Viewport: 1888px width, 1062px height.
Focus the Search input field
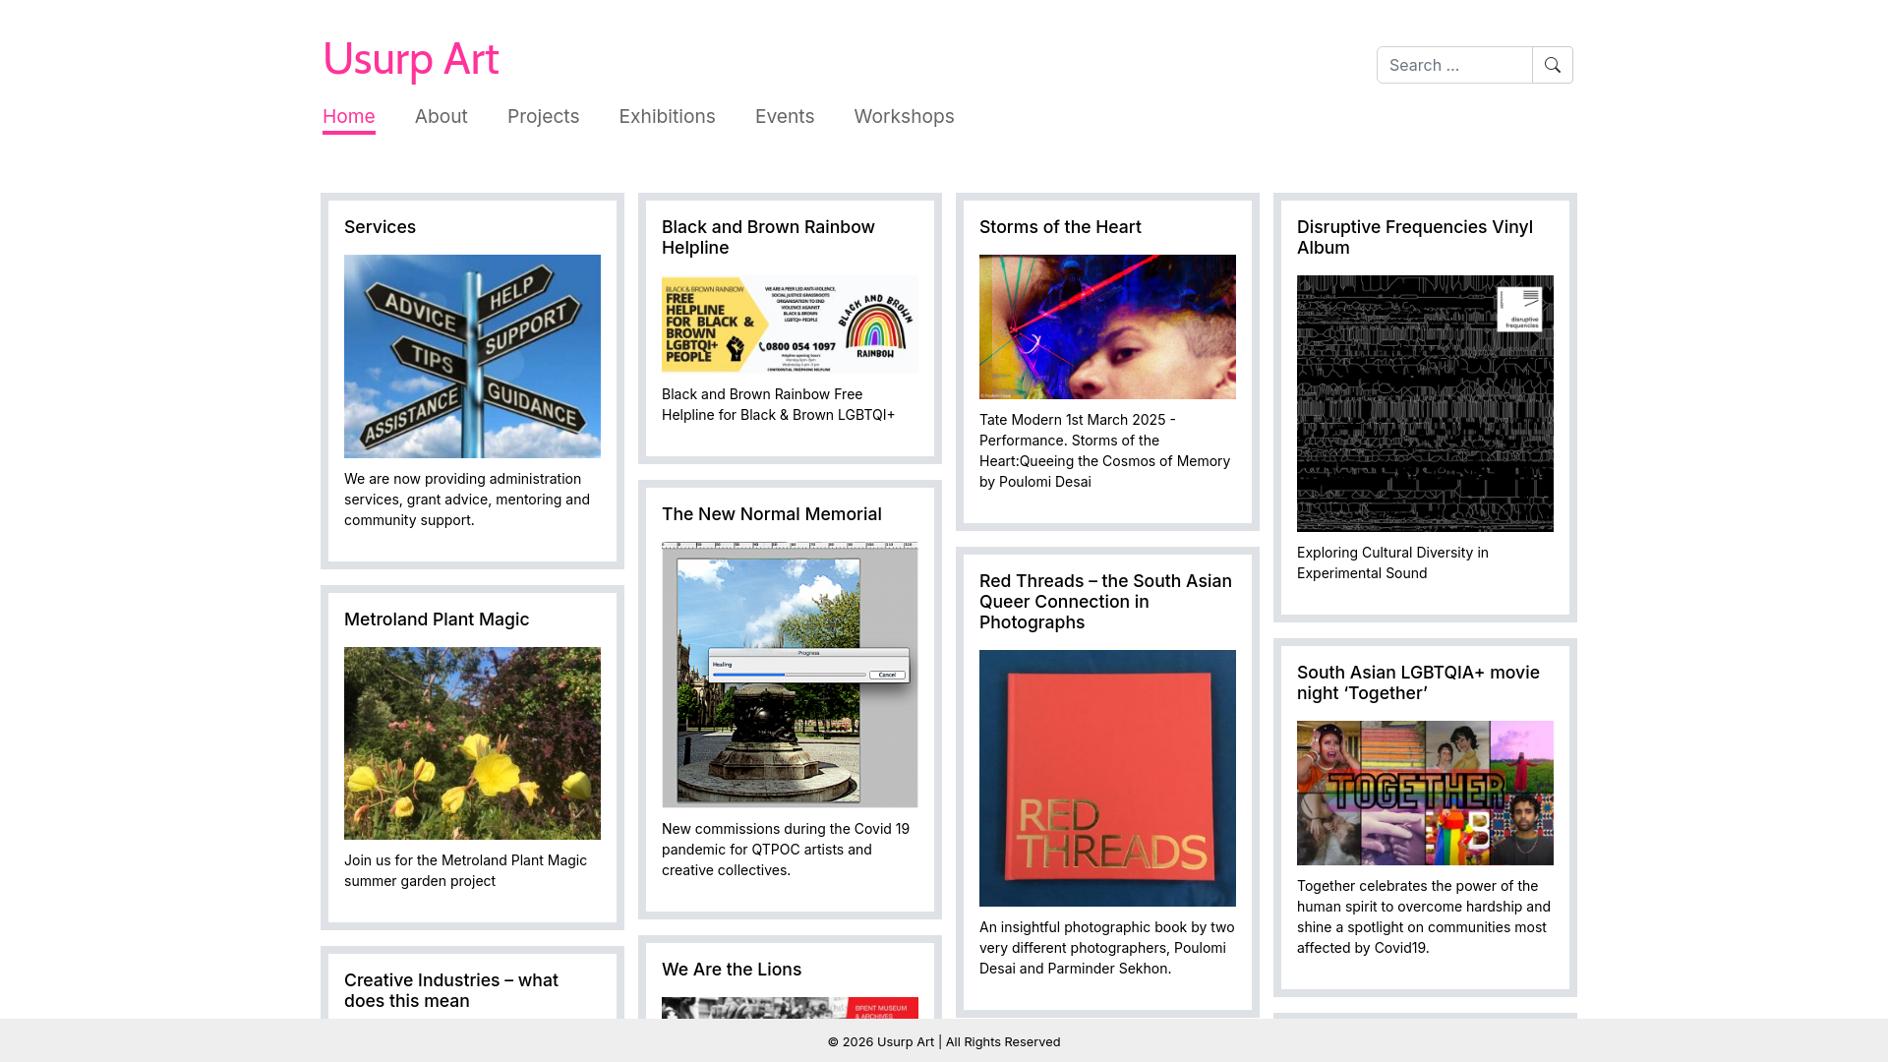[1454, 65]
